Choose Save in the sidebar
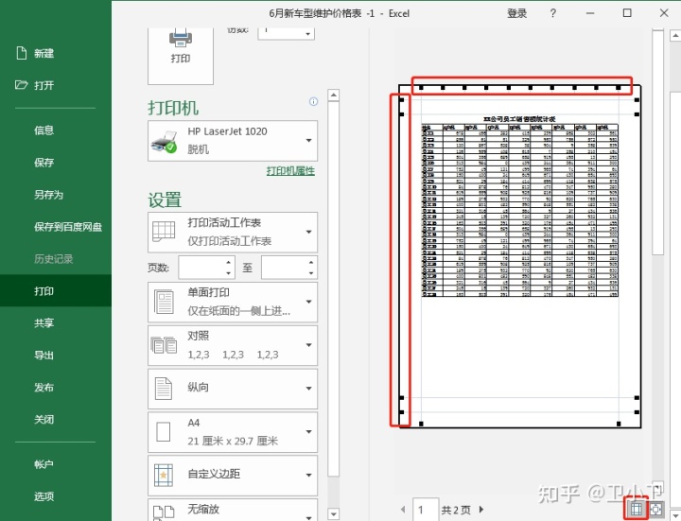The height and width of the screenshot is (521, 681). tap(44, 163)
